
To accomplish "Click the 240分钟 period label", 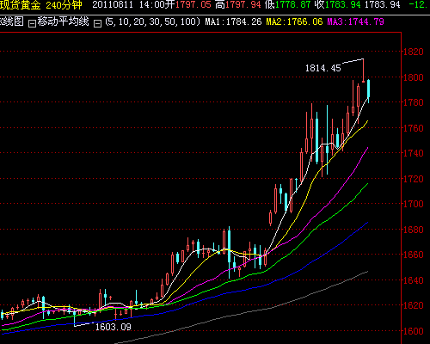I will coord(64,5).
